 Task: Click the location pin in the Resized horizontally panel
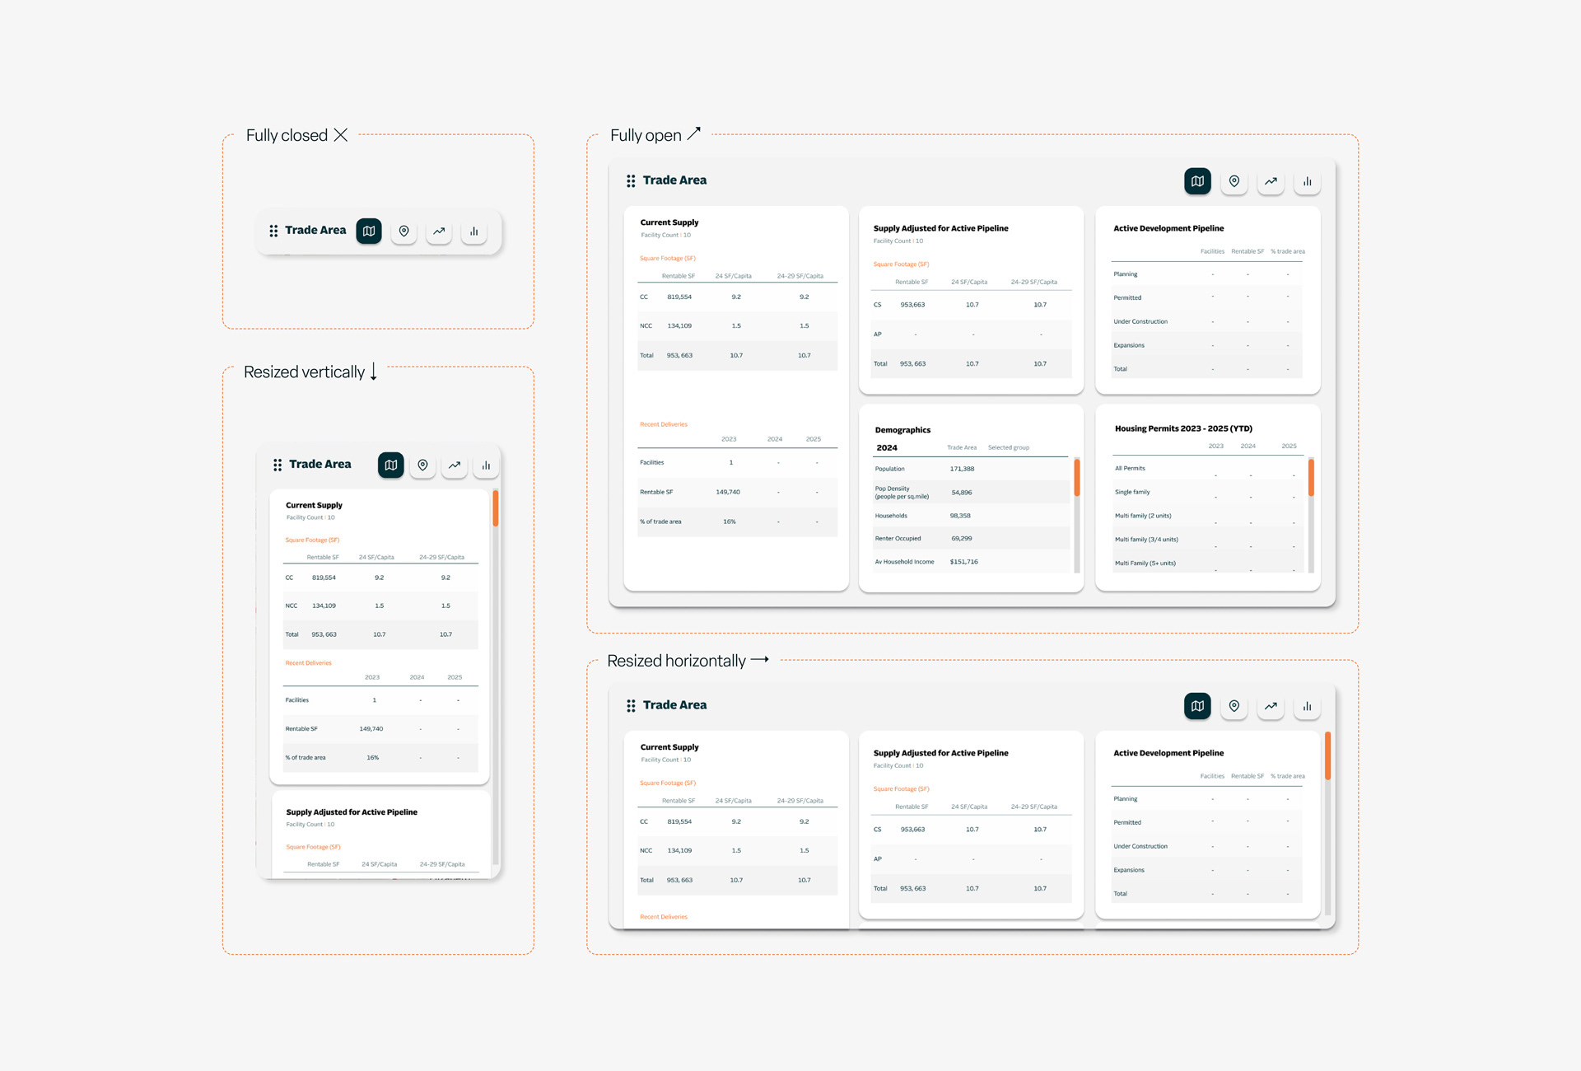(x=1234, y=706)
